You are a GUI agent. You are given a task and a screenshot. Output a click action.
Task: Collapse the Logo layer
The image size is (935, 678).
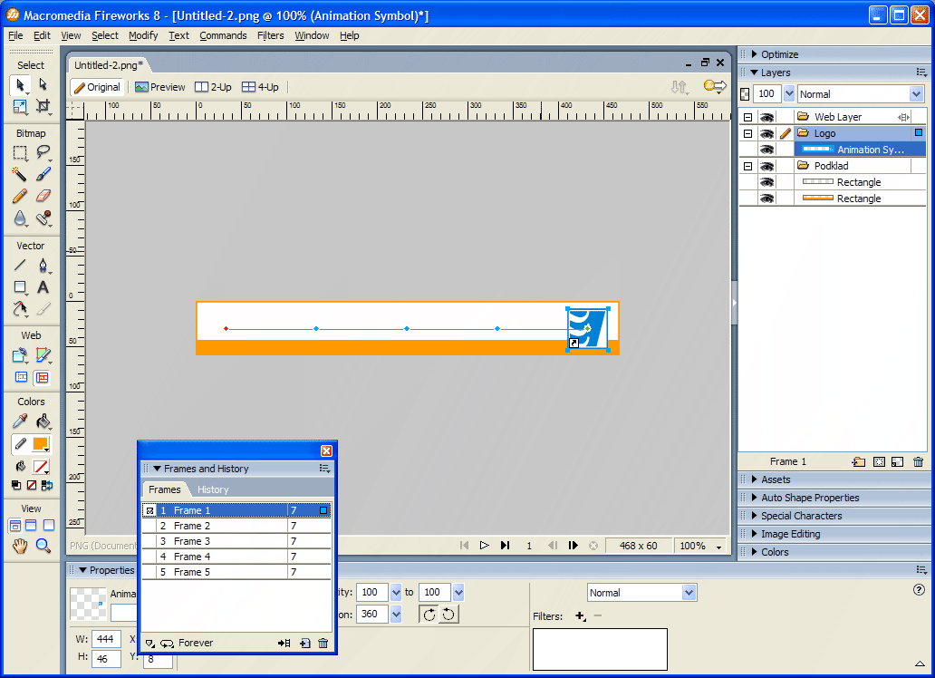[747, 133]
